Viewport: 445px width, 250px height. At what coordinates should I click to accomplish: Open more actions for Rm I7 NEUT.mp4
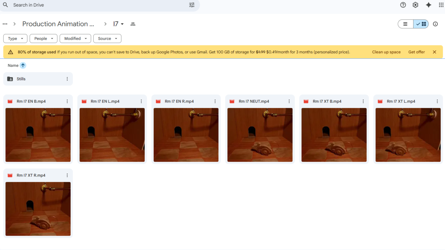point(289,101)
